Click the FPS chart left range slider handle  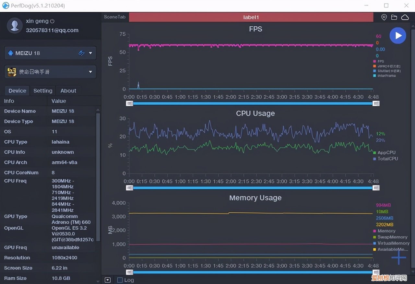[130, 103]
